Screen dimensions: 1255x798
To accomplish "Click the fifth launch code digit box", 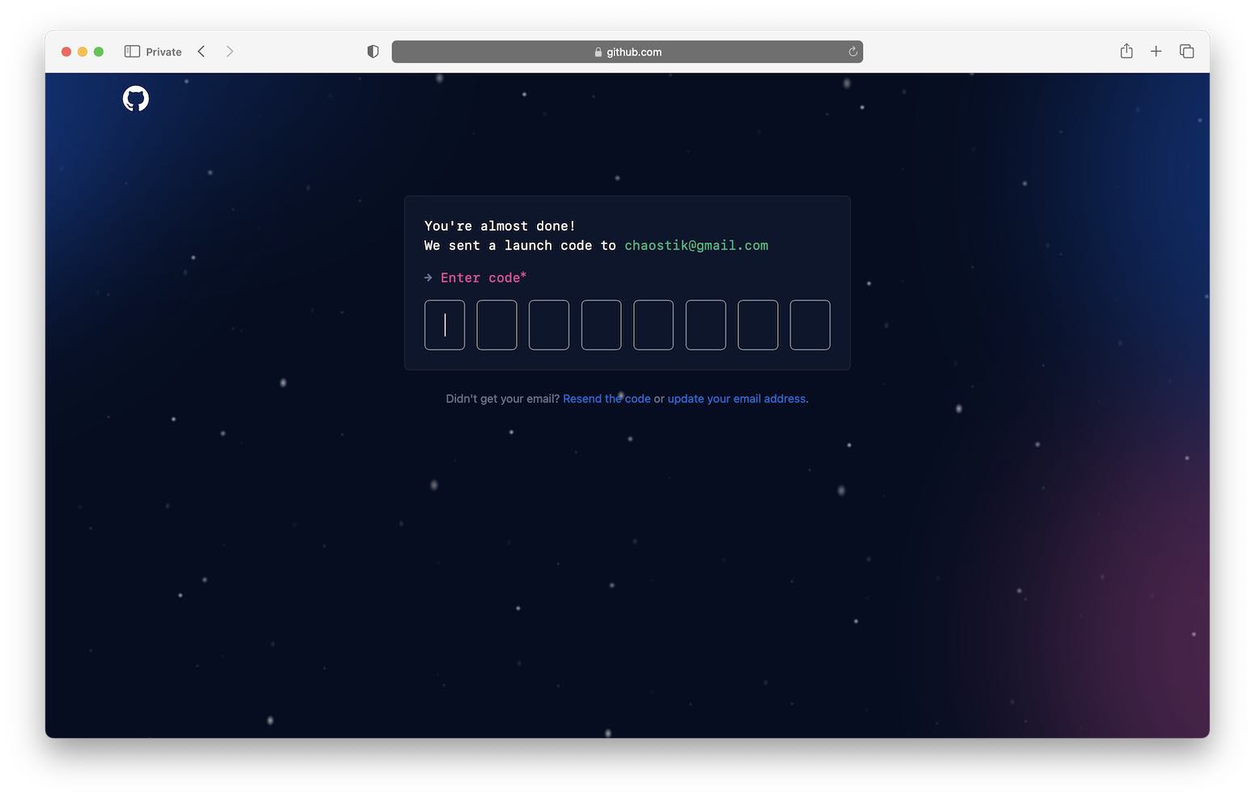I will [653, 325].
